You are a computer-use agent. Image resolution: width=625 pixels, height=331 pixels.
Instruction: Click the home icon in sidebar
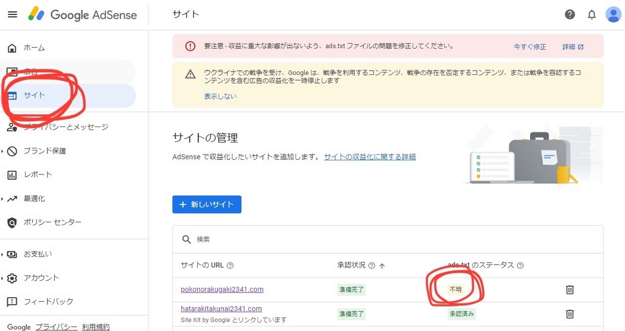pos(12,48)
